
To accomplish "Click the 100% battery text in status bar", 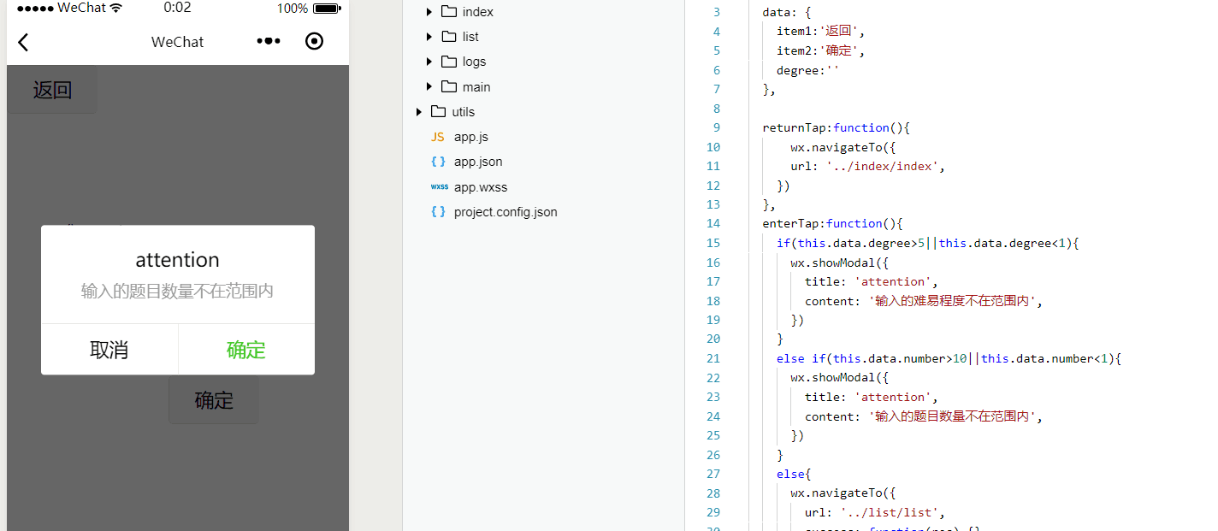I will pyautogui.click(x=293, y=9).
